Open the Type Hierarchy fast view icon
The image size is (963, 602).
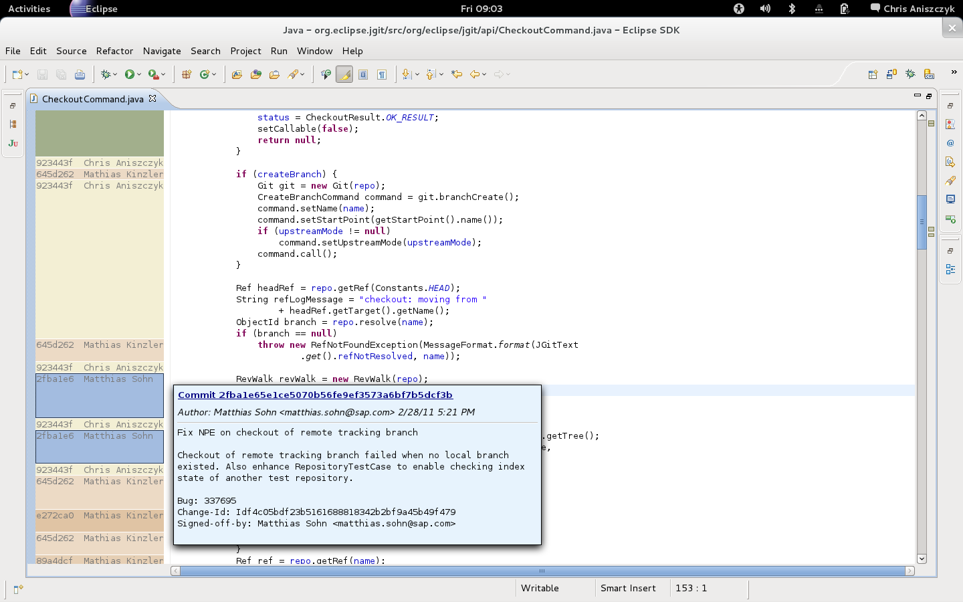tap(13, 124)
